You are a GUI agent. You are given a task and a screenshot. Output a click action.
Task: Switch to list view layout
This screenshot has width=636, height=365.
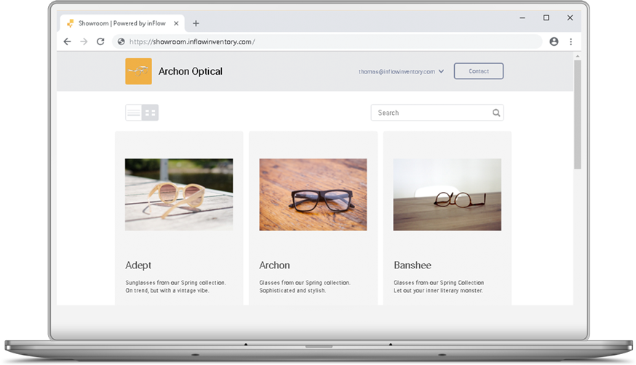click(x=134, y=113)
